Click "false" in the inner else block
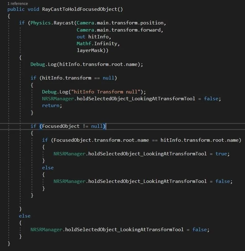 [x=222, y=181]
